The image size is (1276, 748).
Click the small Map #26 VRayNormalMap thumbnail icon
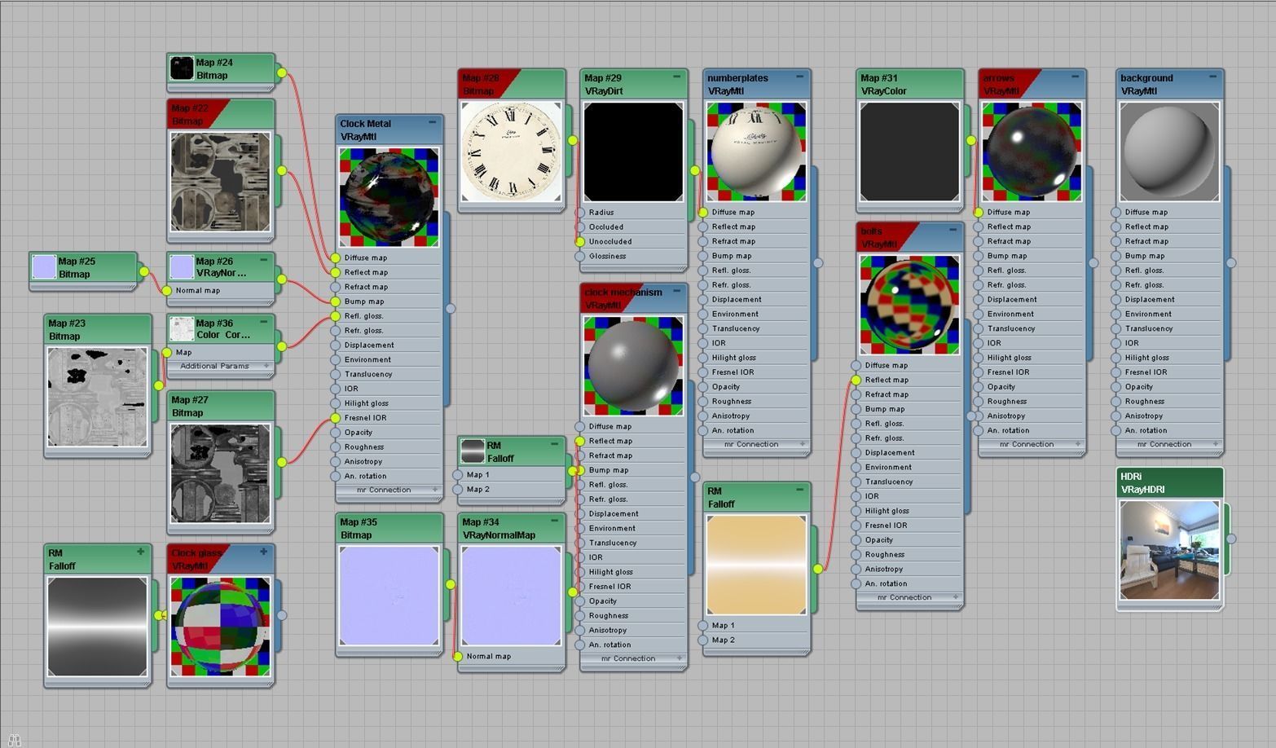(x=181, y=267)
